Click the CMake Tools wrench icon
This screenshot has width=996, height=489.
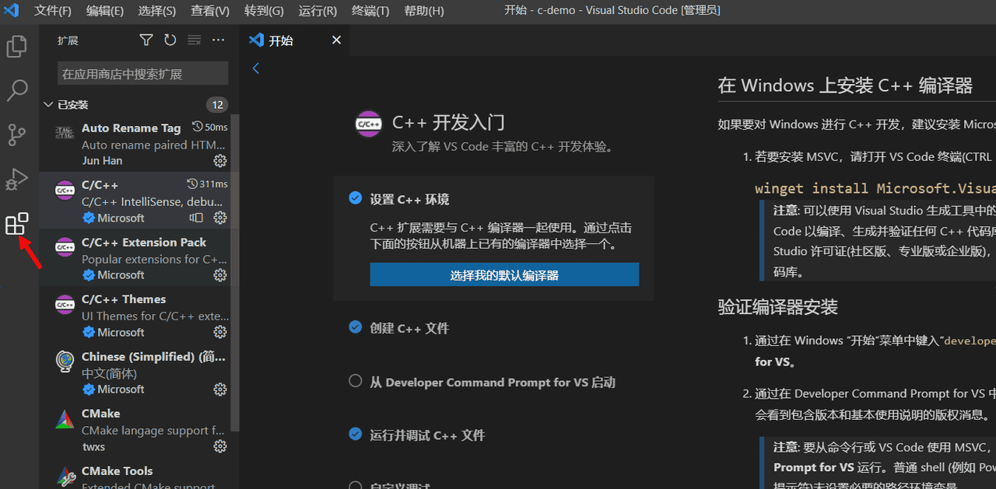point(65,476)
